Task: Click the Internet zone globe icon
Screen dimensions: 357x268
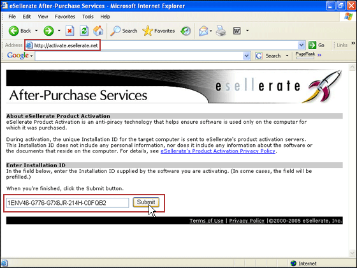Action: 293,264
